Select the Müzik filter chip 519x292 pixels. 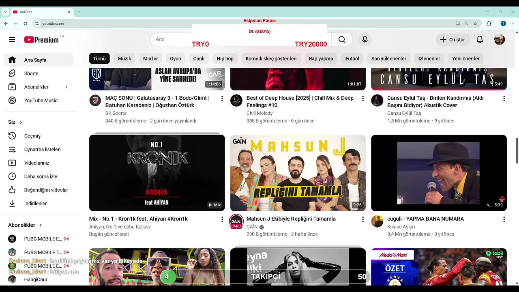coord(124,58)
